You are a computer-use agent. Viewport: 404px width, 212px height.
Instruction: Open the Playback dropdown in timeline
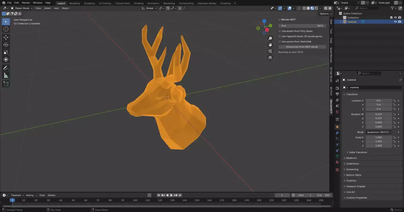pyautogui.click(x=17, y=195)
